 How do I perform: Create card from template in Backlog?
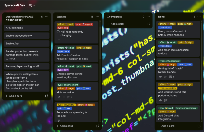click(97, 126)
